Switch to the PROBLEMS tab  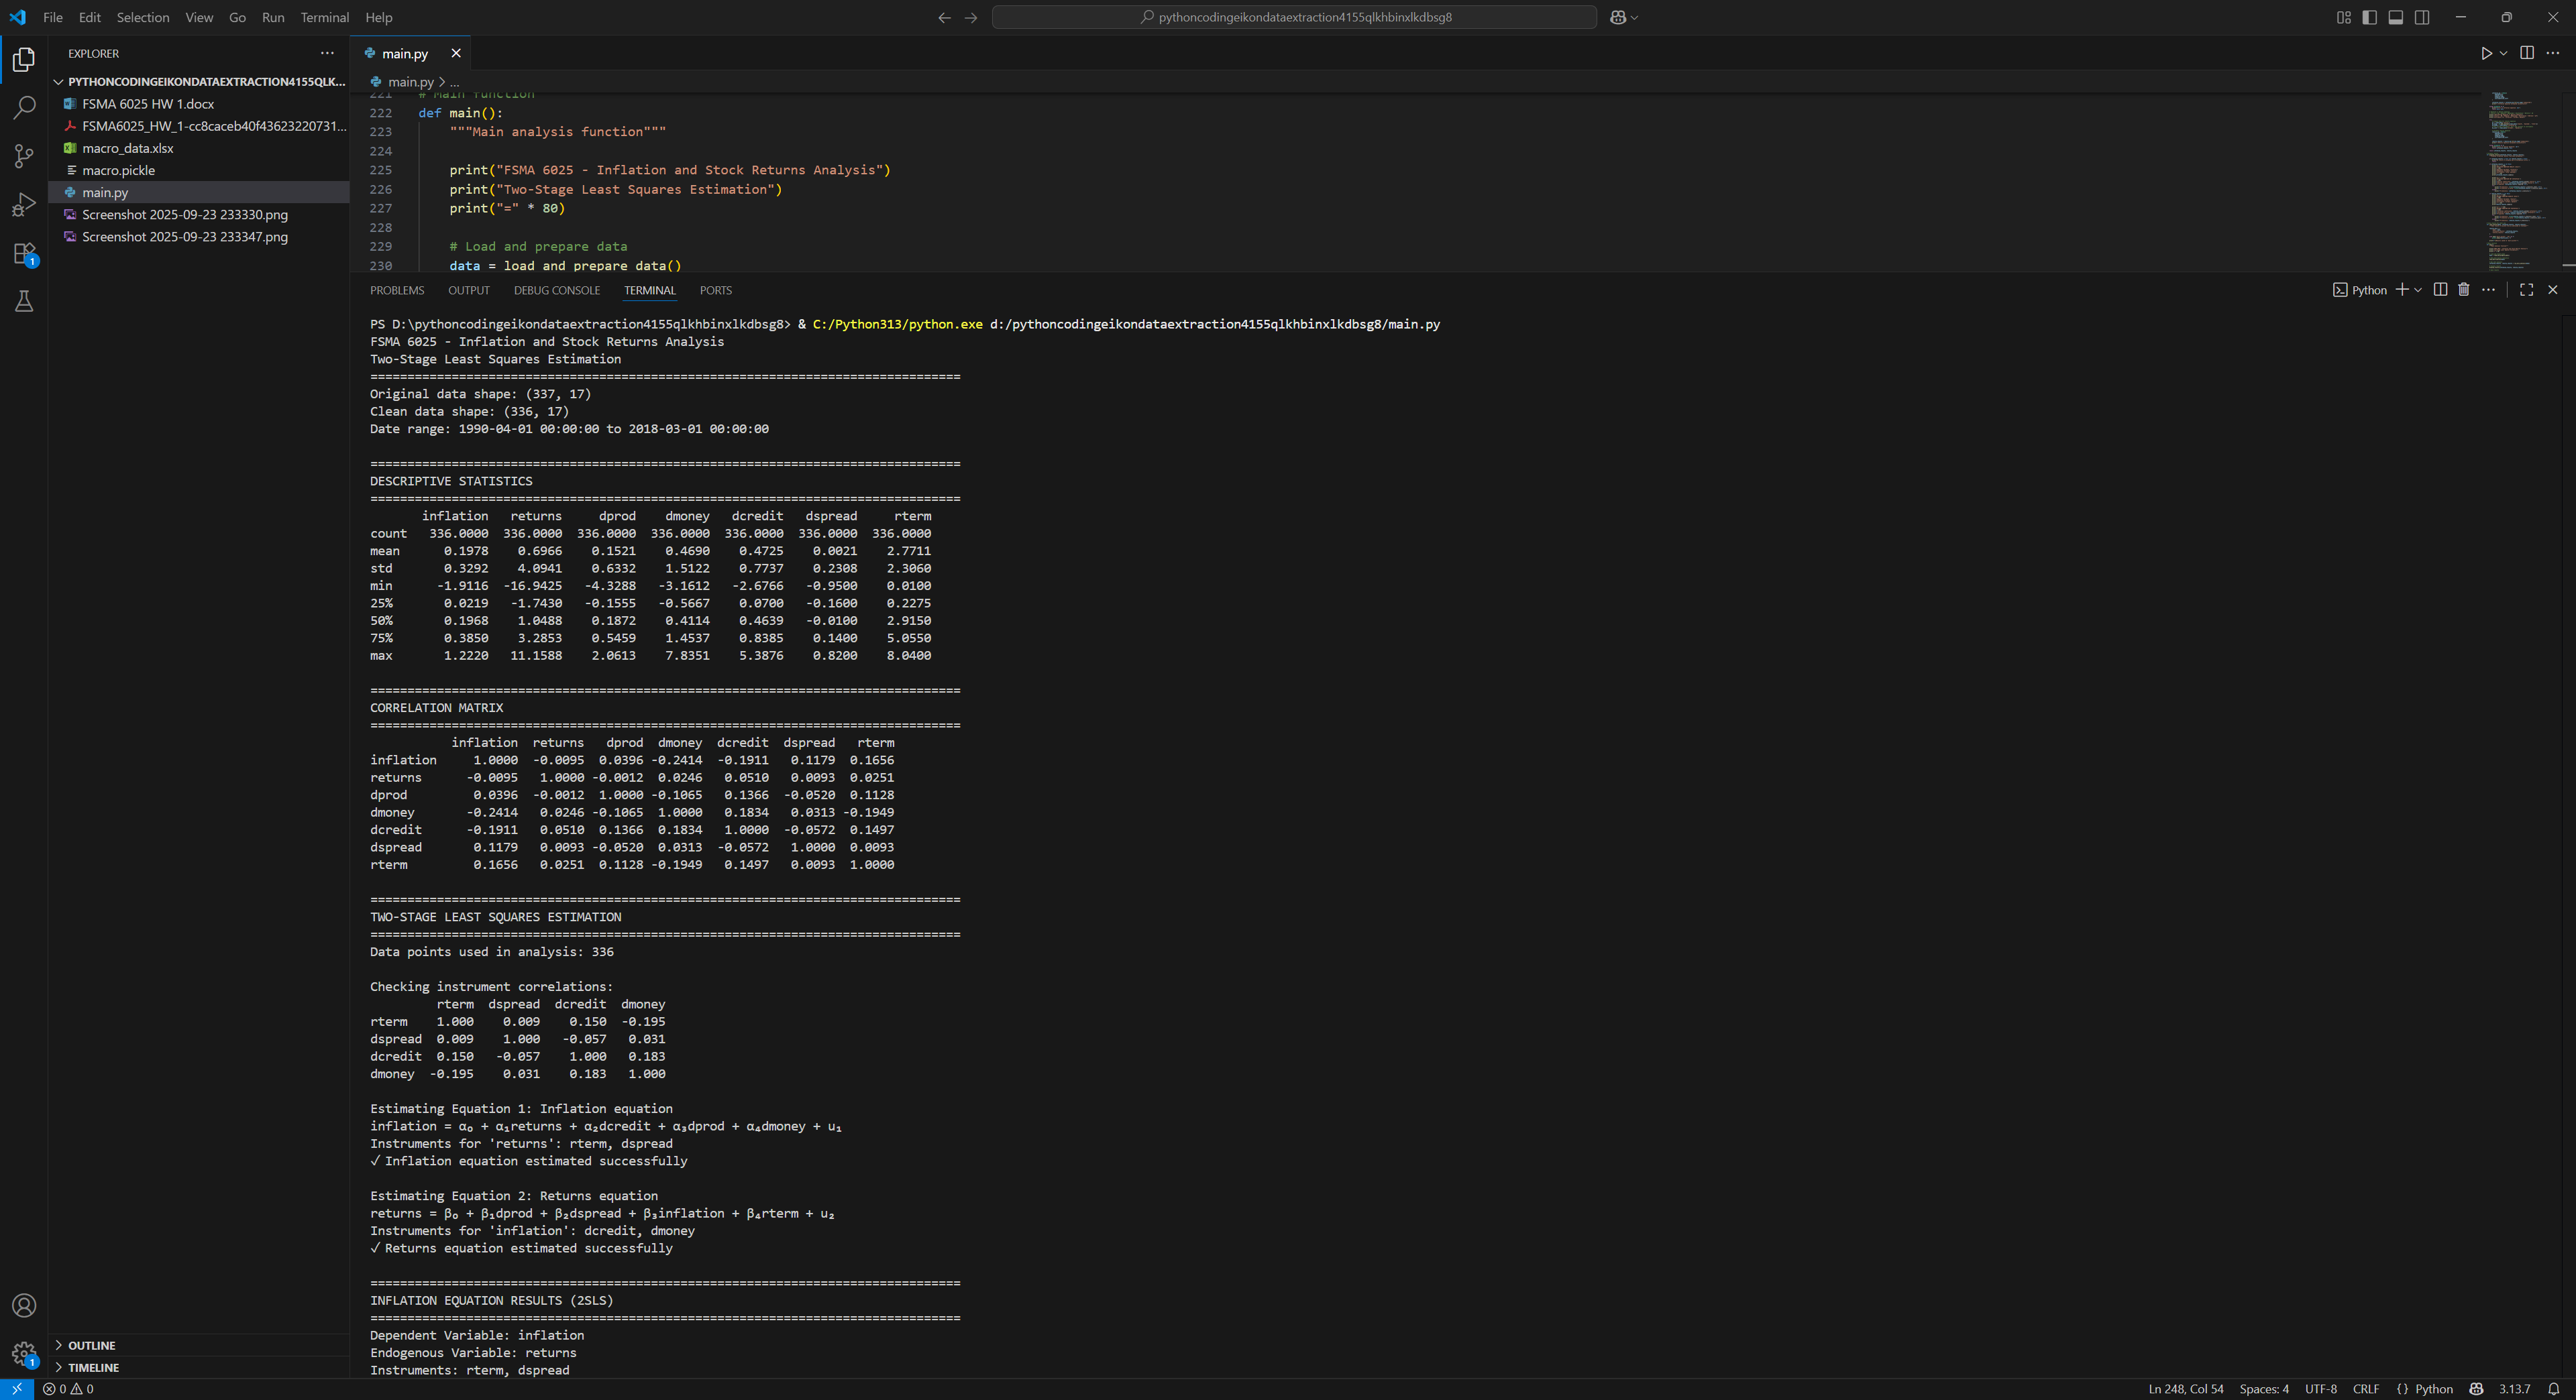pos(397,290)
